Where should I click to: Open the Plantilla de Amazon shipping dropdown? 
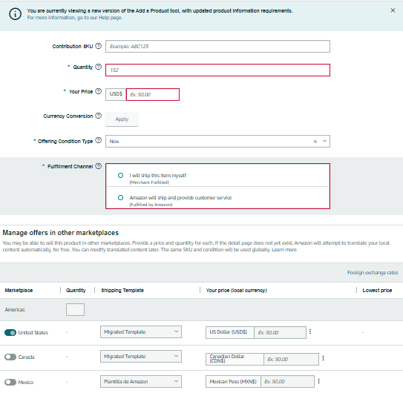click(x=141, y=381)
